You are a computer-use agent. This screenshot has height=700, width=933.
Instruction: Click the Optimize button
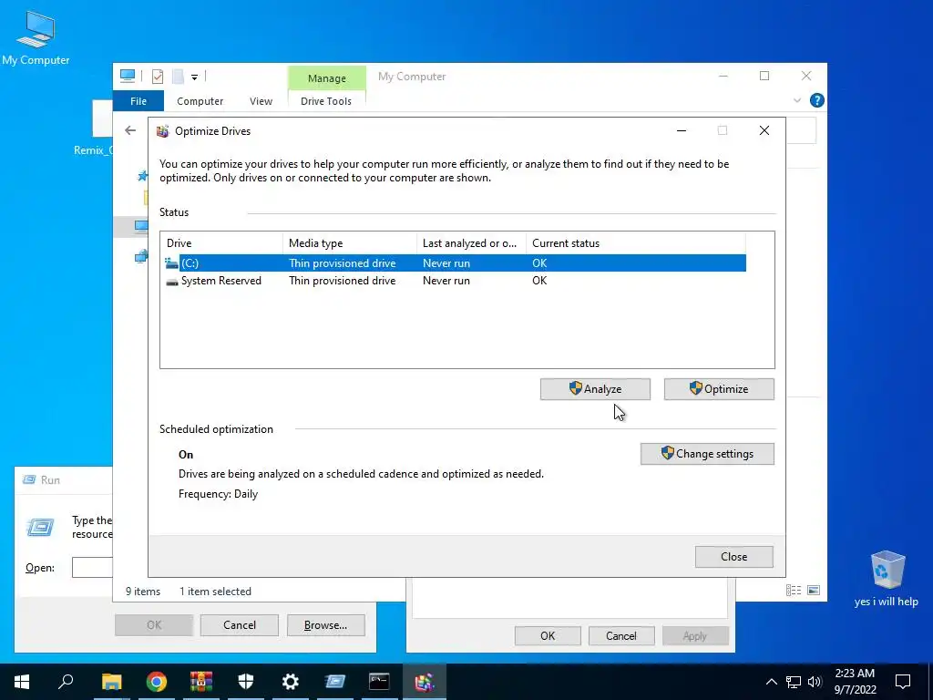(x=719, y=389)
